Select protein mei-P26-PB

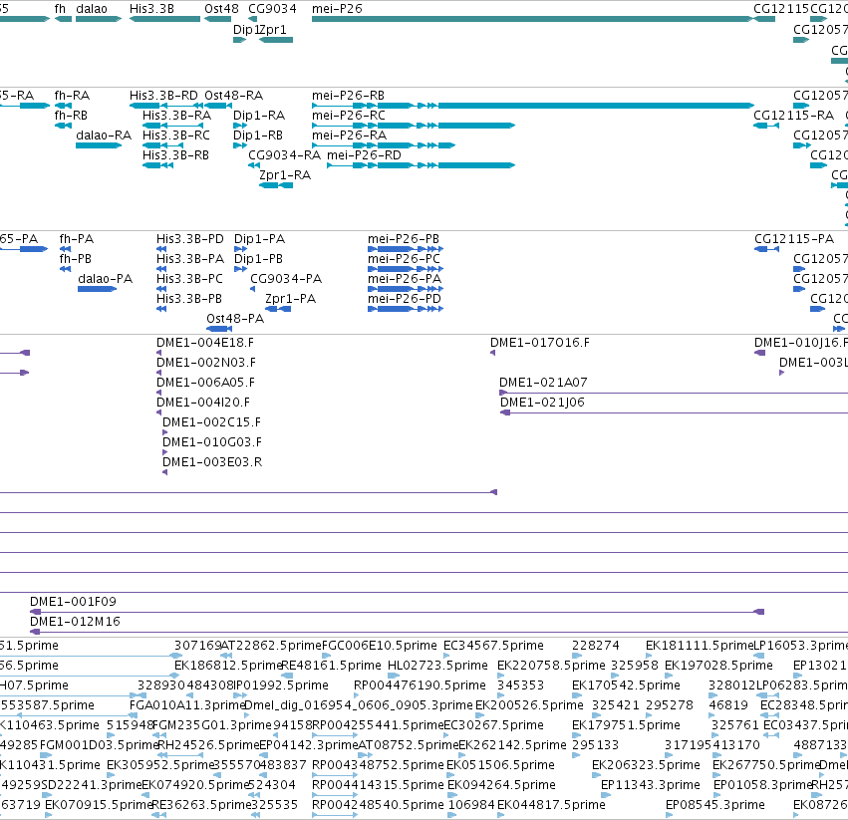click(x=404, y=239)
